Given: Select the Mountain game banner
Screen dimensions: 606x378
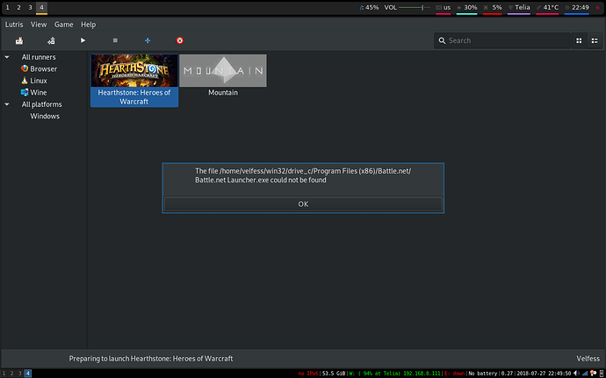Looking at the screenshot, I should click(223, 70).
